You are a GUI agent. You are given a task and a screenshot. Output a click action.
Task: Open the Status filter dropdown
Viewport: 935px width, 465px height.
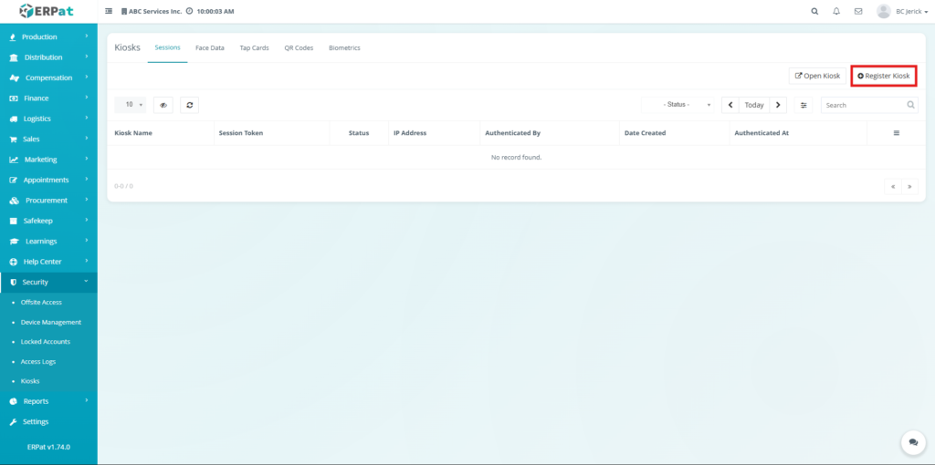tap(678, 105)
